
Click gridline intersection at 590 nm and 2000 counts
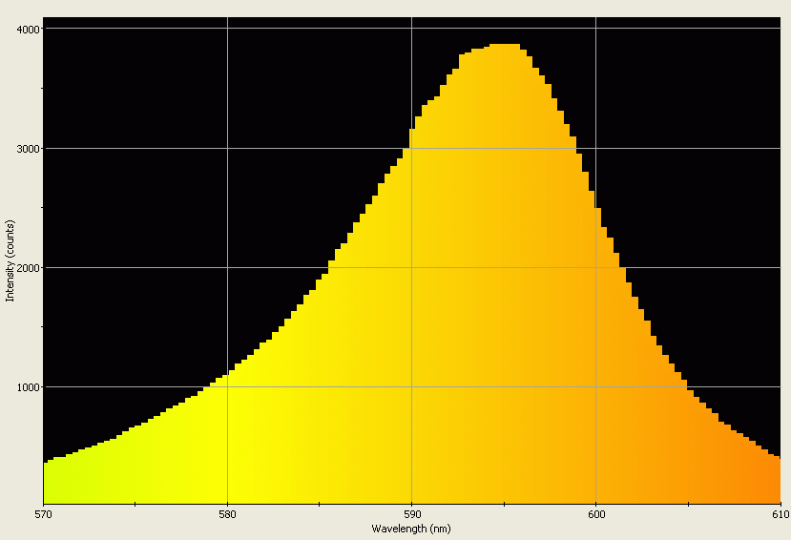(411, 267)
